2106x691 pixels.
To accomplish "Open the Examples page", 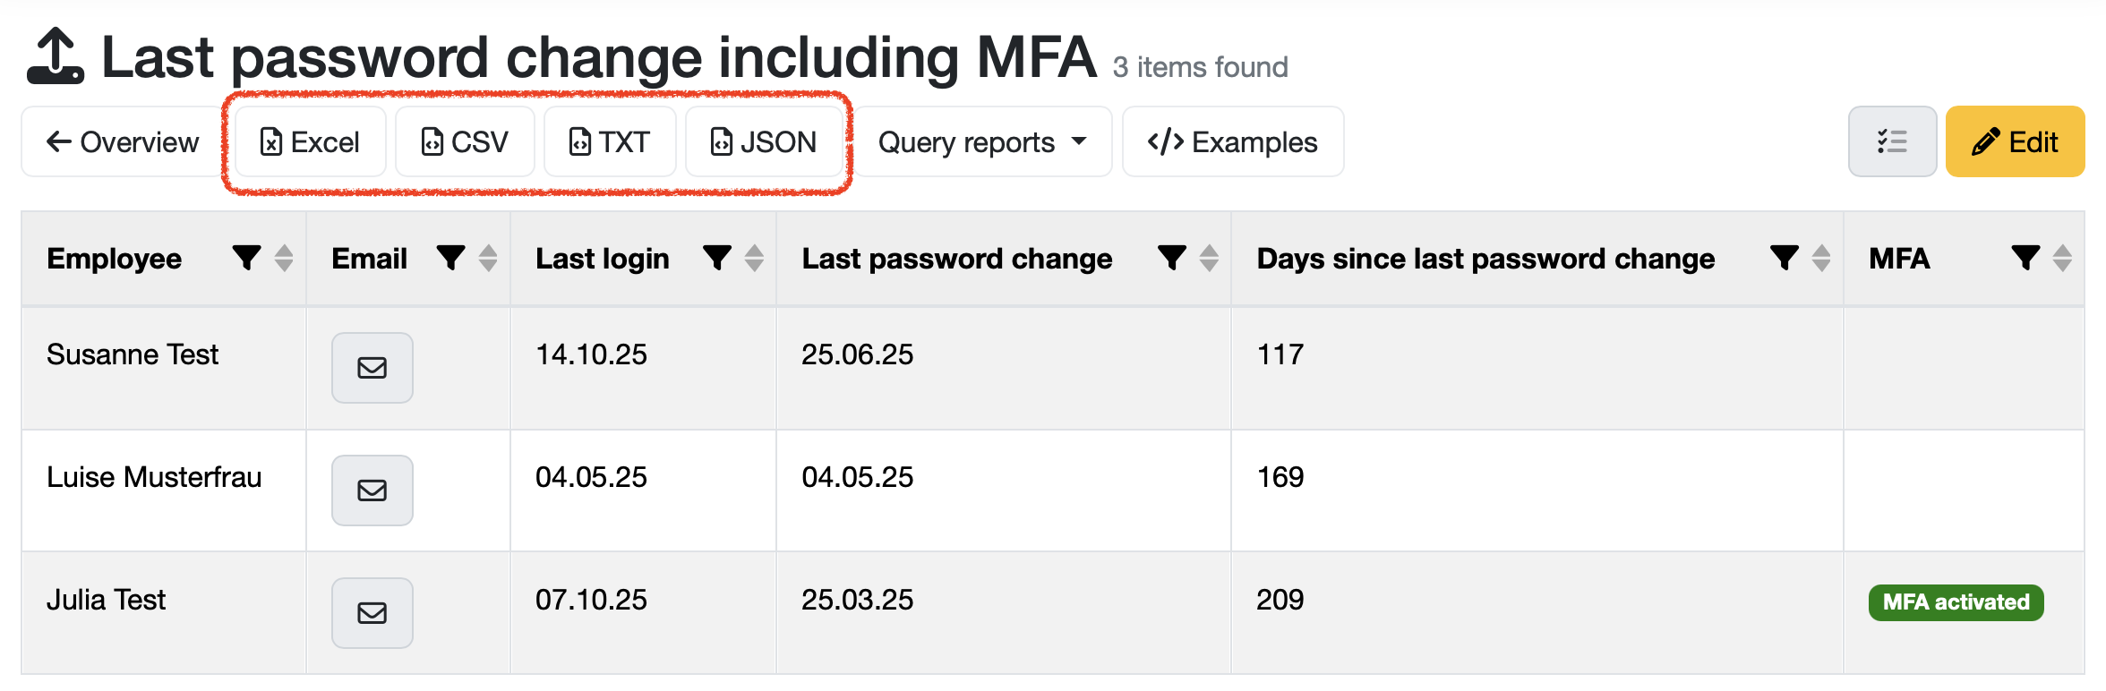I will pos(1232,141).
